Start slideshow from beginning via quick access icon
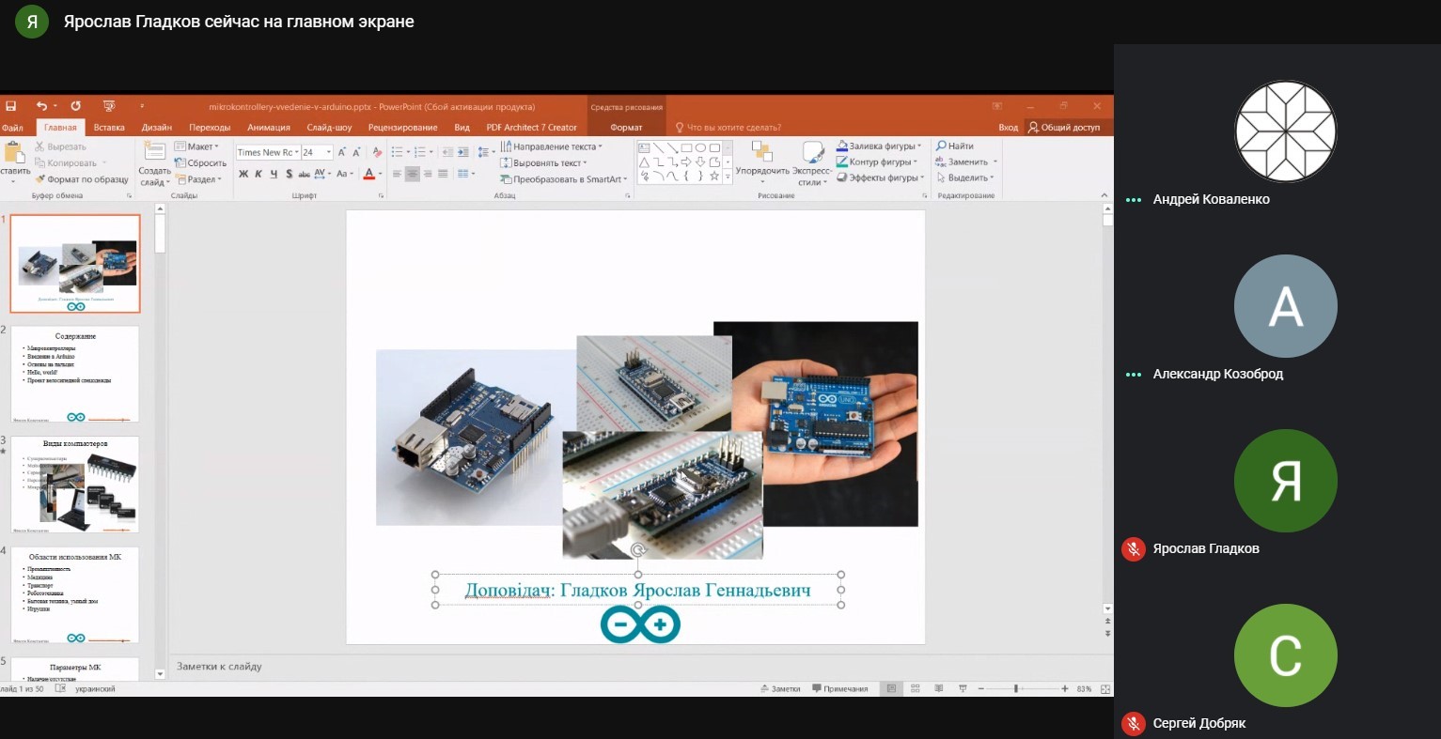1441x739 pixels. [109, 106]
